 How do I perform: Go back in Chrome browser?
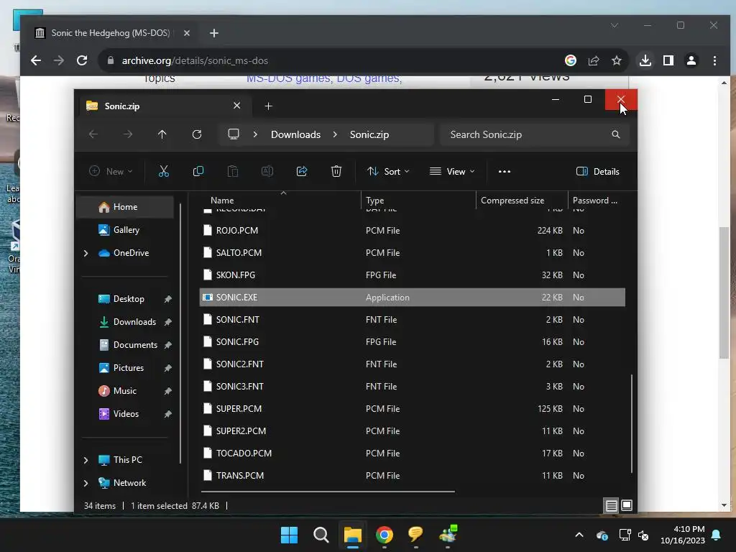(36, 60)
